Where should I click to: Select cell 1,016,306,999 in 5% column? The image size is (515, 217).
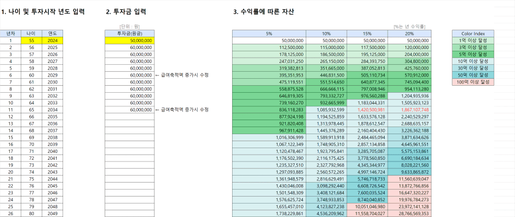coord(269,137)
